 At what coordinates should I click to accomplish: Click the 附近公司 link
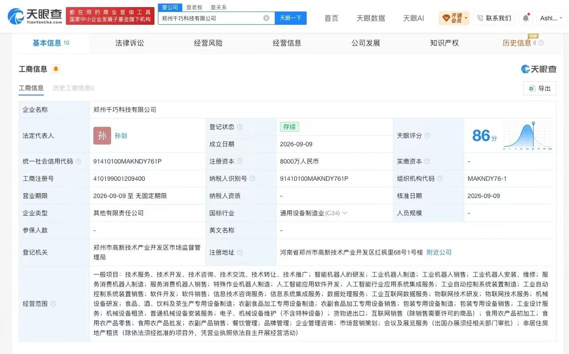click(439, 252)
